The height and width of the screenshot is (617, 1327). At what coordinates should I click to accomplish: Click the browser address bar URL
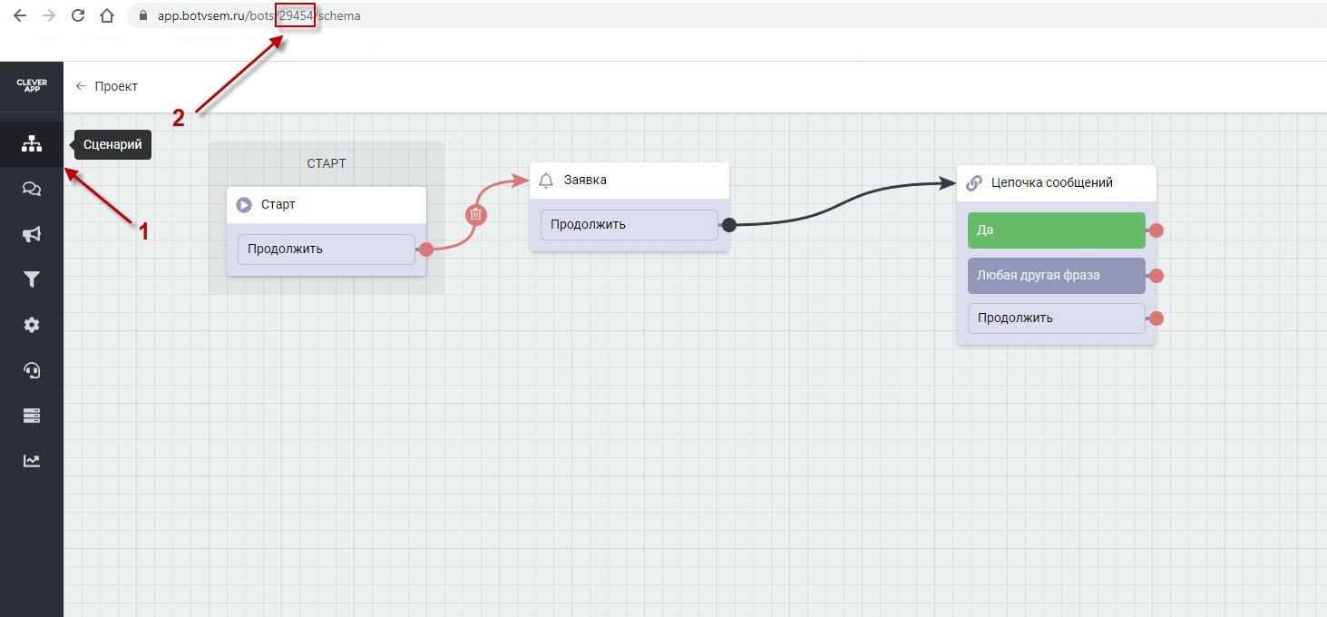click(259, 15)
